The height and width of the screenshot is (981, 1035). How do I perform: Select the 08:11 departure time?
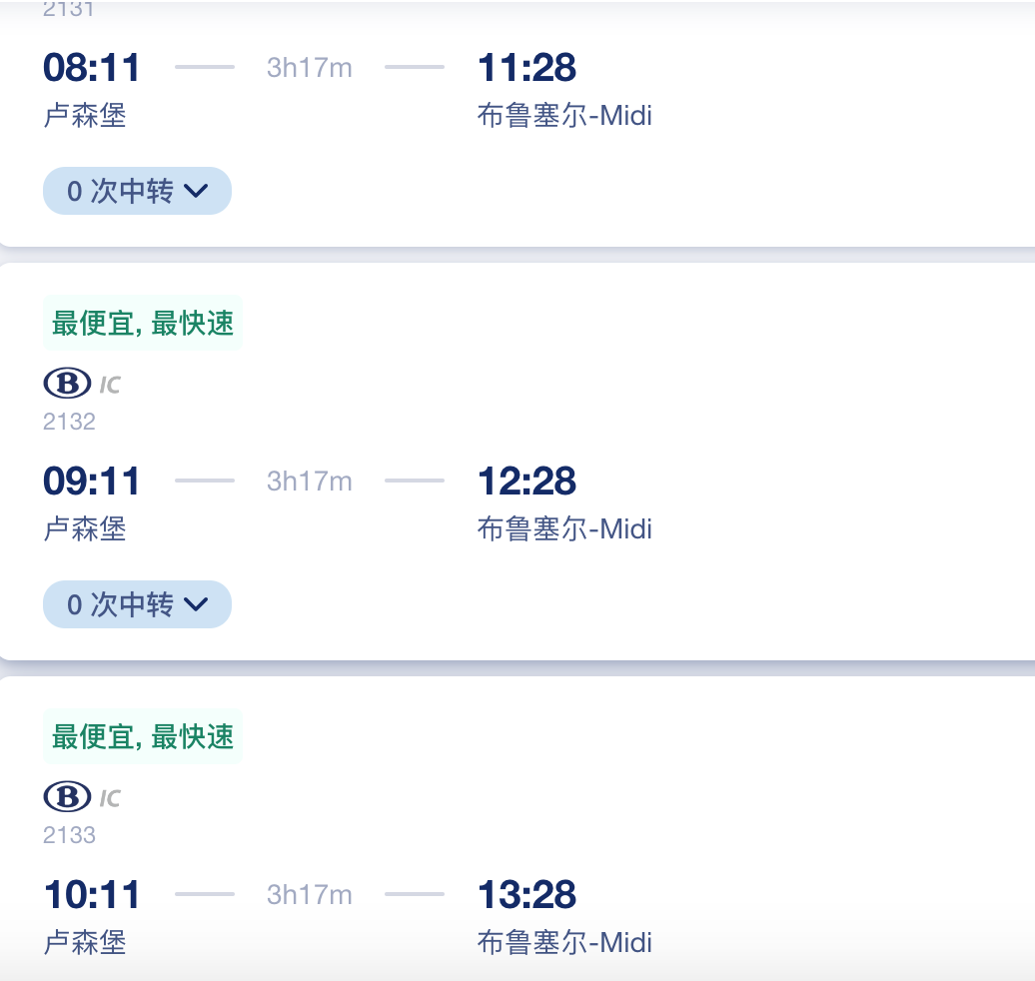tap(92, 67)
